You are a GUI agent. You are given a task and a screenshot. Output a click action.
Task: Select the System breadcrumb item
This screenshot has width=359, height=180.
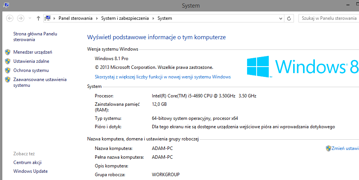click(164, 18)
